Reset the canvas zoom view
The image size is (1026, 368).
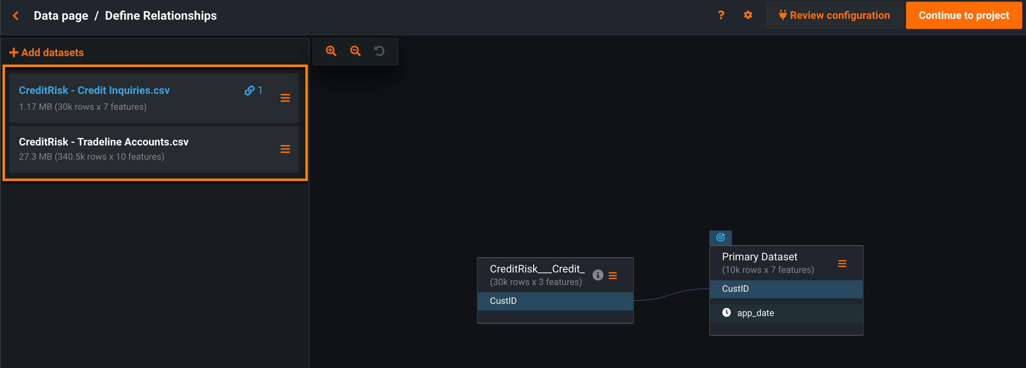click(x=379, y=51)
